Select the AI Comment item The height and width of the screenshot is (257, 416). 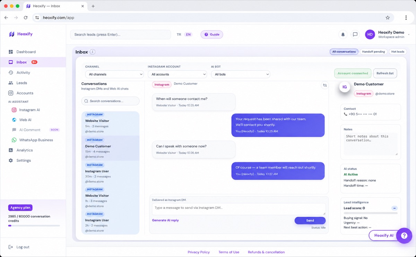tap(30, 130)
